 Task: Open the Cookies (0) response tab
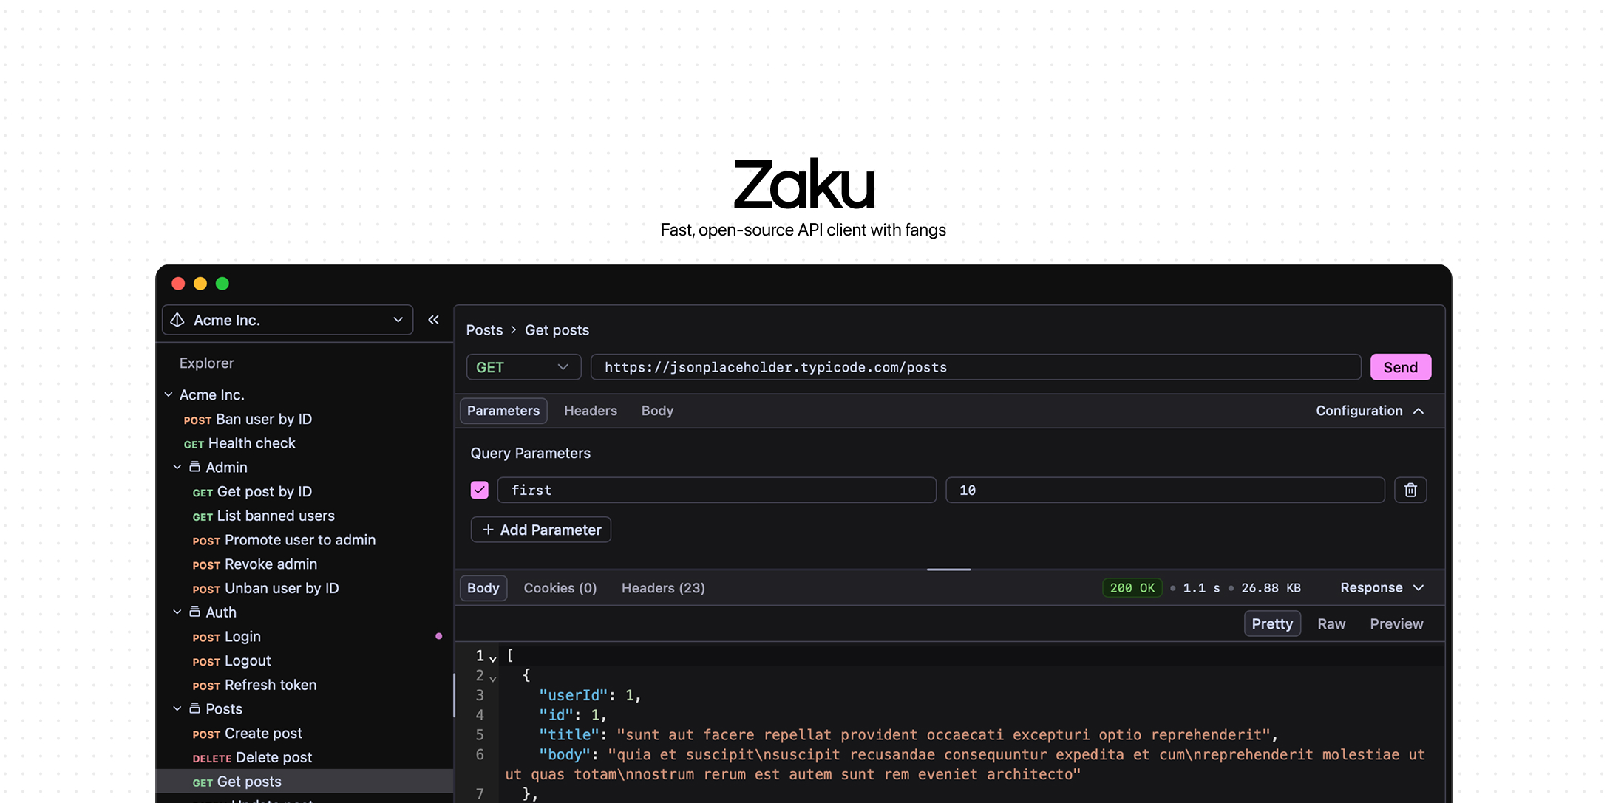[x=560, y=587]
